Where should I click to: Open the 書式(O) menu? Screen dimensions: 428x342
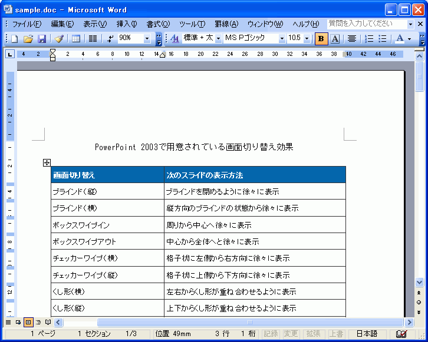(x=158, y=24)
